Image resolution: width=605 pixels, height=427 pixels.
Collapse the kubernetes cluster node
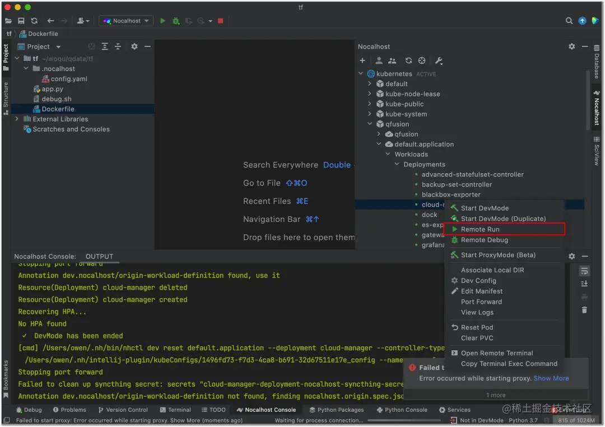point(360,73)
